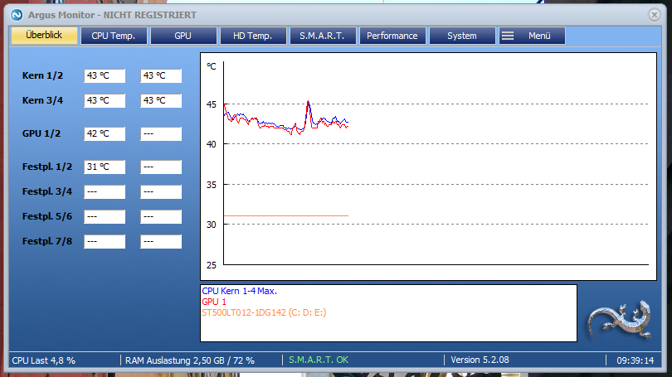Switch to the HD Temp. tab

click(253, 36)
